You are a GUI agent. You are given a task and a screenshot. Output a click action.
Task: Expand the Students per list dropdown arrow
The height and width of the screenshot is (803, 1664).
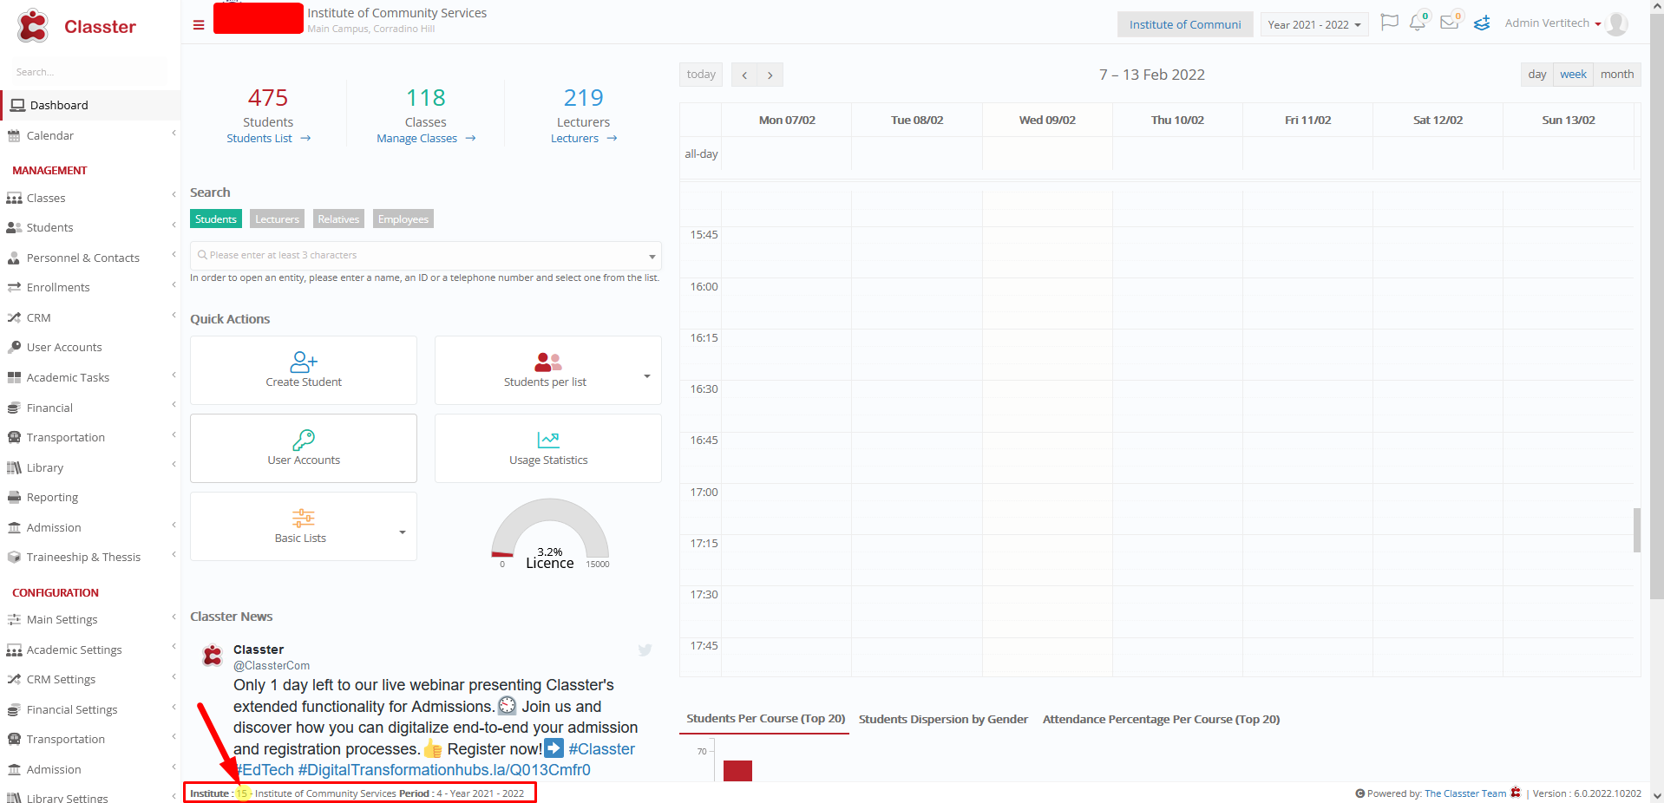coord(646,376)
